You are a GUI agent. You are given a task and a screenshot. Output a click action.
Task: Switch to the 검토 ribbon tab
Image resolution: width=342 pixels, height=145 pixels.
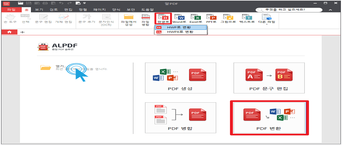tap(53, 10)
